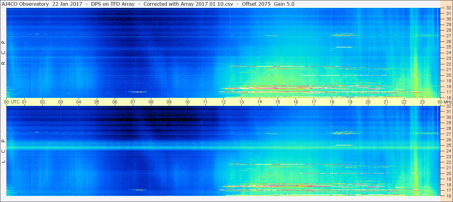This screenshot has height=202, width=453.
Task: Select the 07 hour mark on time axis
Action: [133, 102]
